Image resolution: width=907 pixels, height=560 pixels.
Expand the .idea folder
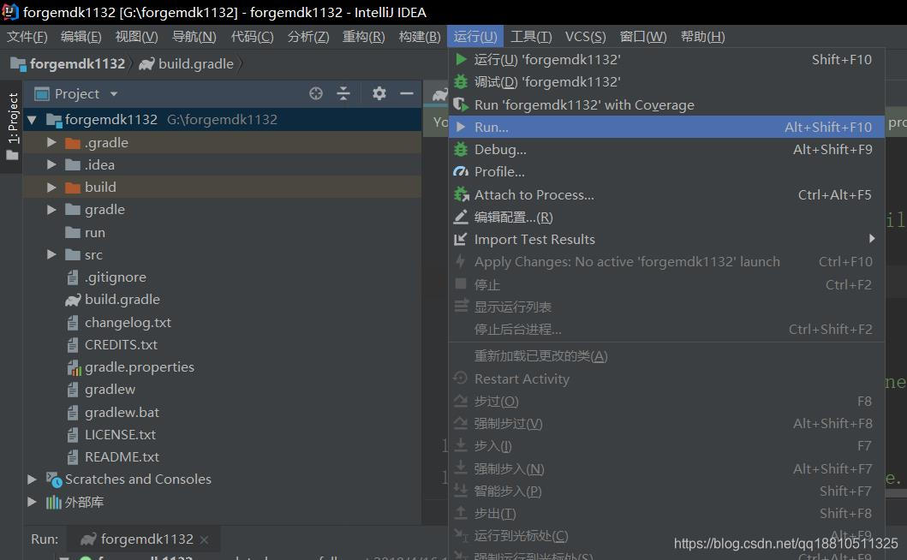point(51,165)
